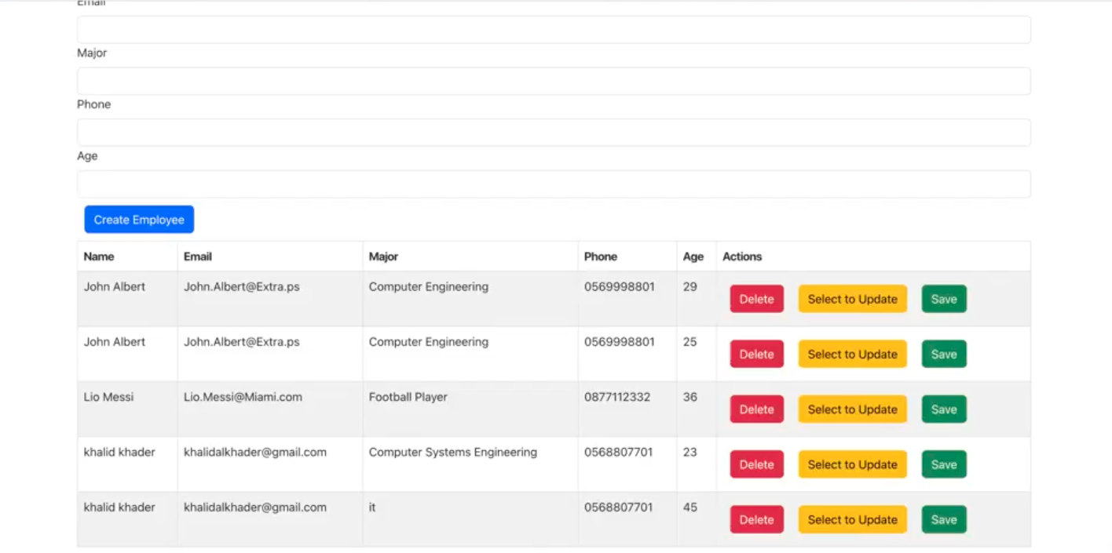The width and height of the screenshot is (1112, 553).
Task: Select John Albert age 25 row to update
Action: pyautogui.click(x=853, y=354)
